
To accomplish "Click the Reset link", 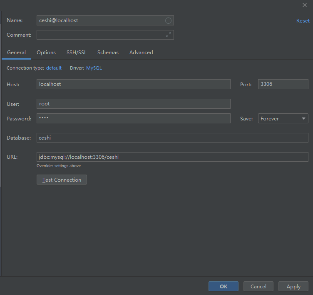I will point(303,21).
